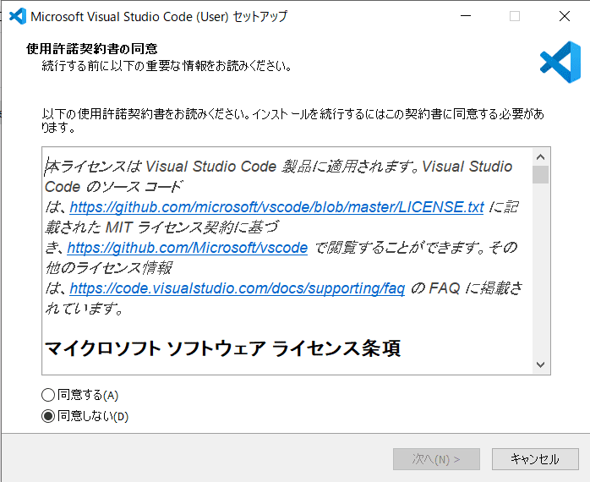This screenshot has width=590, height=482.
Task: Close the setup window with X
Action: [x=564, y=16]
